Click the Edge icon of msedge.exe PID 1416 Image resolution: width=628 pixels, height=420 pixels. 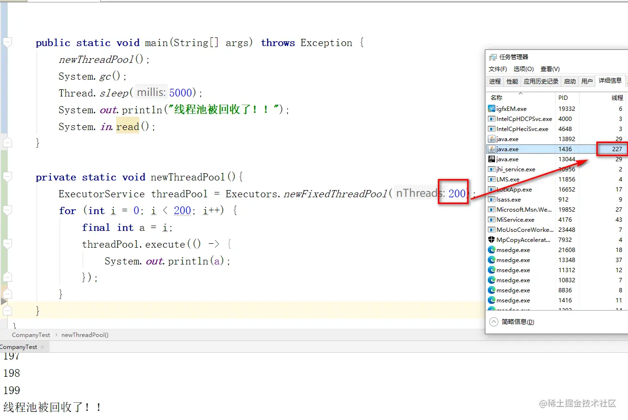(x=492, y=300)
